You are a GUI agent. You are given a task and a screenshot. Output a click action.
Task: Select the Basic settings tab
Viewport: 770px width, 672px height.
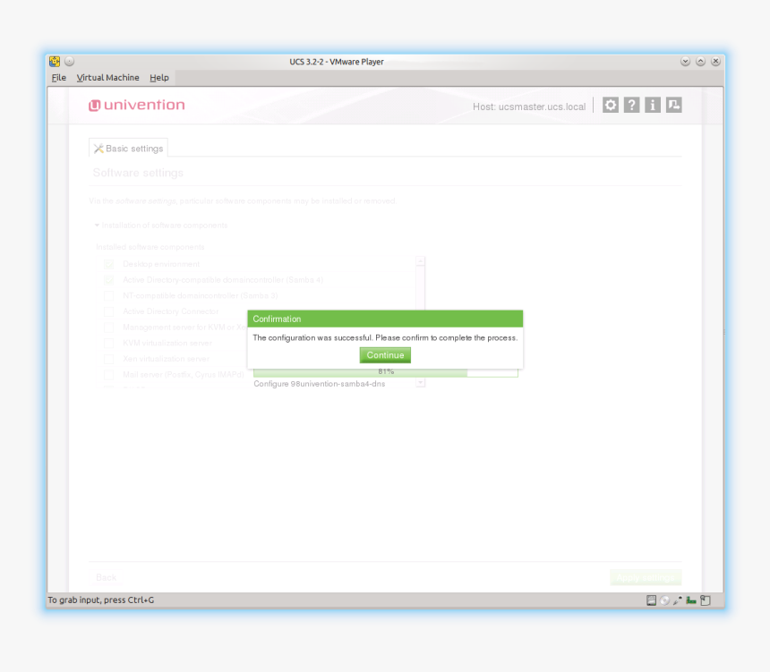pyautogui.click(x=128, y=148)
